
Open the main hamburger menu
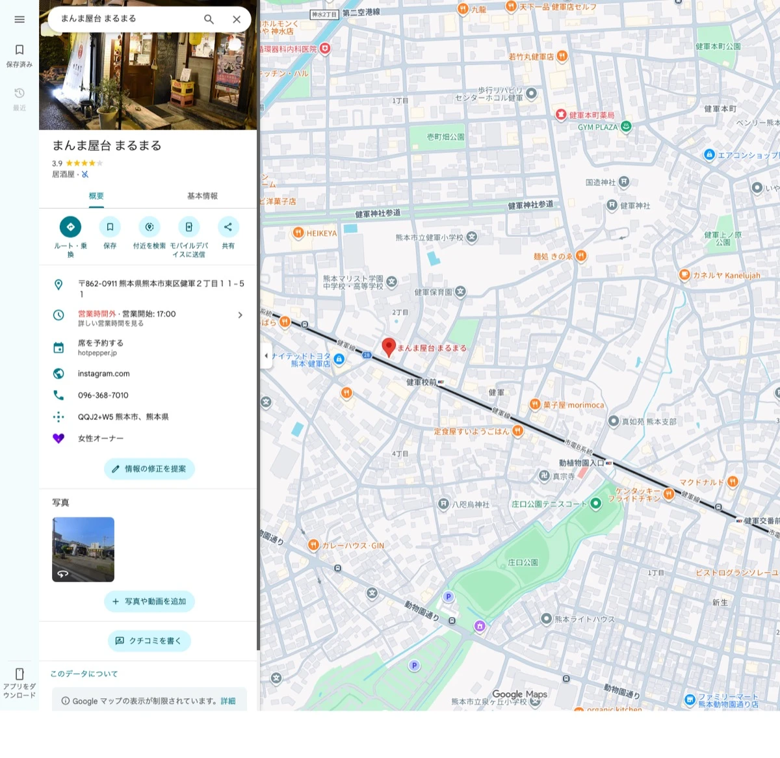point(19,19)
